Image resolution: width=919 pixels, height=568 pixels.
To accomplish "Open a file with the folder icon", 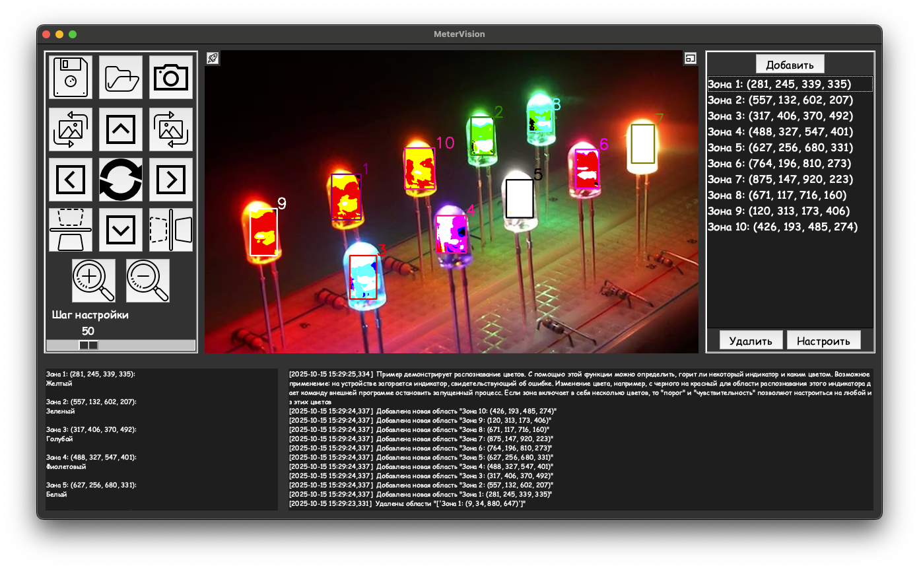I will [x=121, y=77].
